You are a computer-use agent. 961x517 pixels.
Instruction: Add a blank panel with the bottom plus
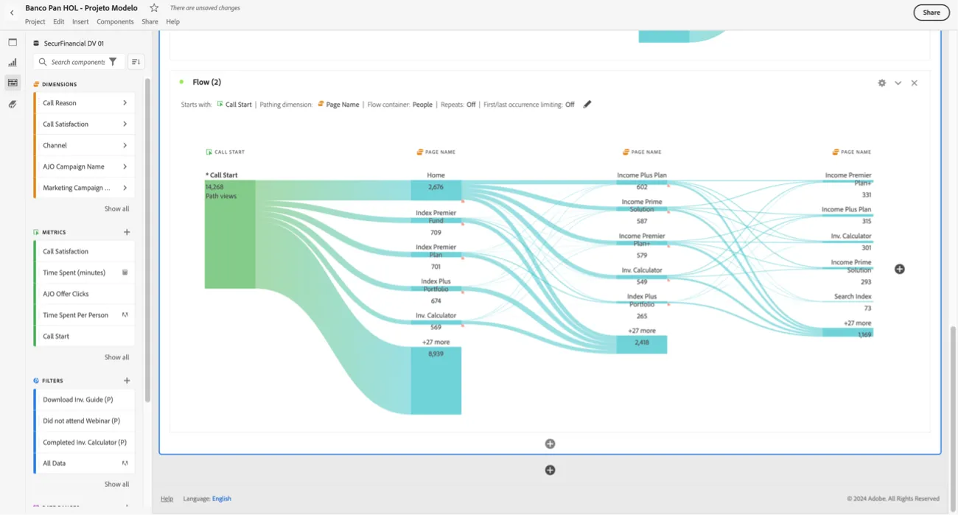coord(550,471)
